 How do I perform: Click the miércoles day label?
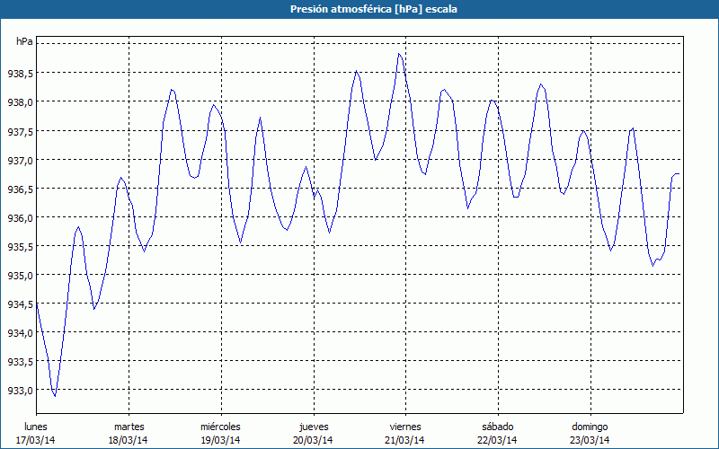[x=220, y=427]
